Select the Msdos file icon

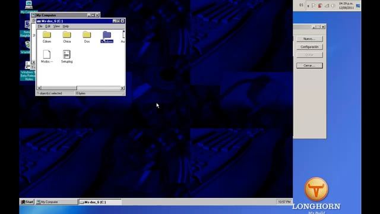click(x=47, y=55)
